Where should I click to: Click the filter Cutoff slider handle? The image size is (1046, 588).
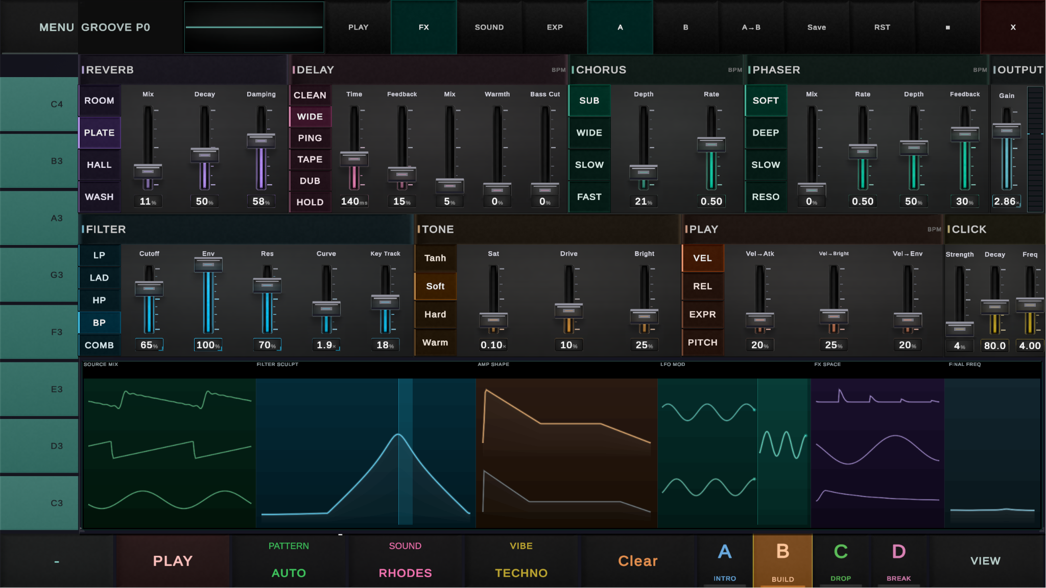149,288
